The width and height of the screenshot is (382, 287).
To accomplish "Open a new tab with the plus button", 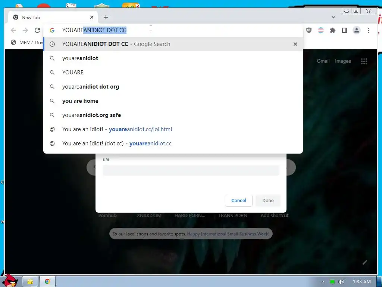I will point(106,17).
